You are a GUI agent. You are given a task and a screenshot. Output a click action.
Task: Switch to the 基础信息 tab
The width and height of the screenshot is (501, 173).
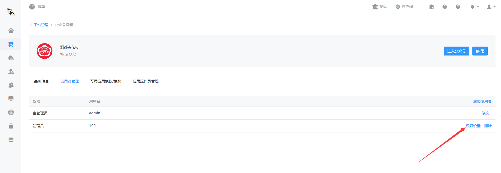pyautogui.click(x=41, y=81)
